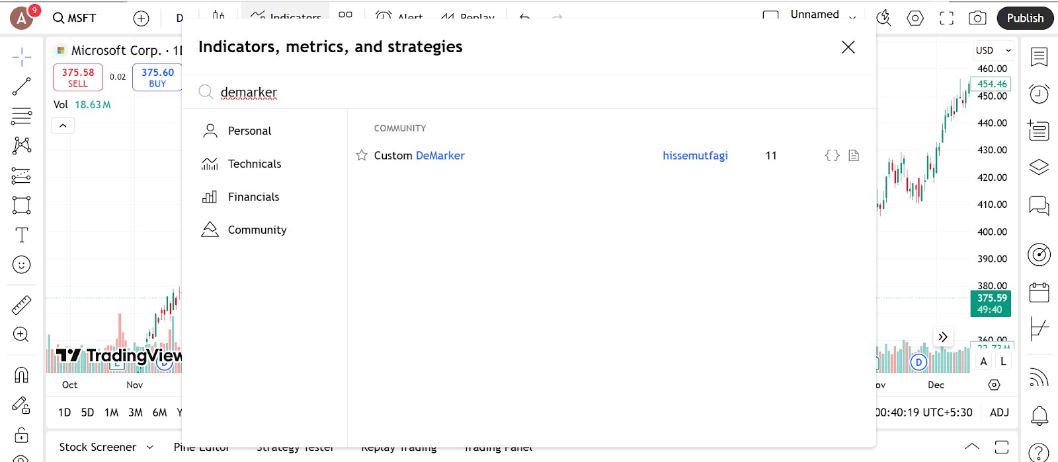Open price scale settings gear

(994, 385)
